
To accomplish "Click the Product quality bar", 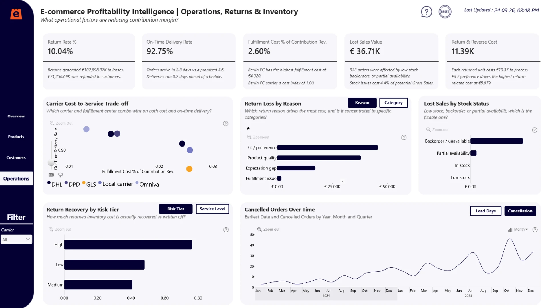I will pyautogui.click(x=319, y=158).
